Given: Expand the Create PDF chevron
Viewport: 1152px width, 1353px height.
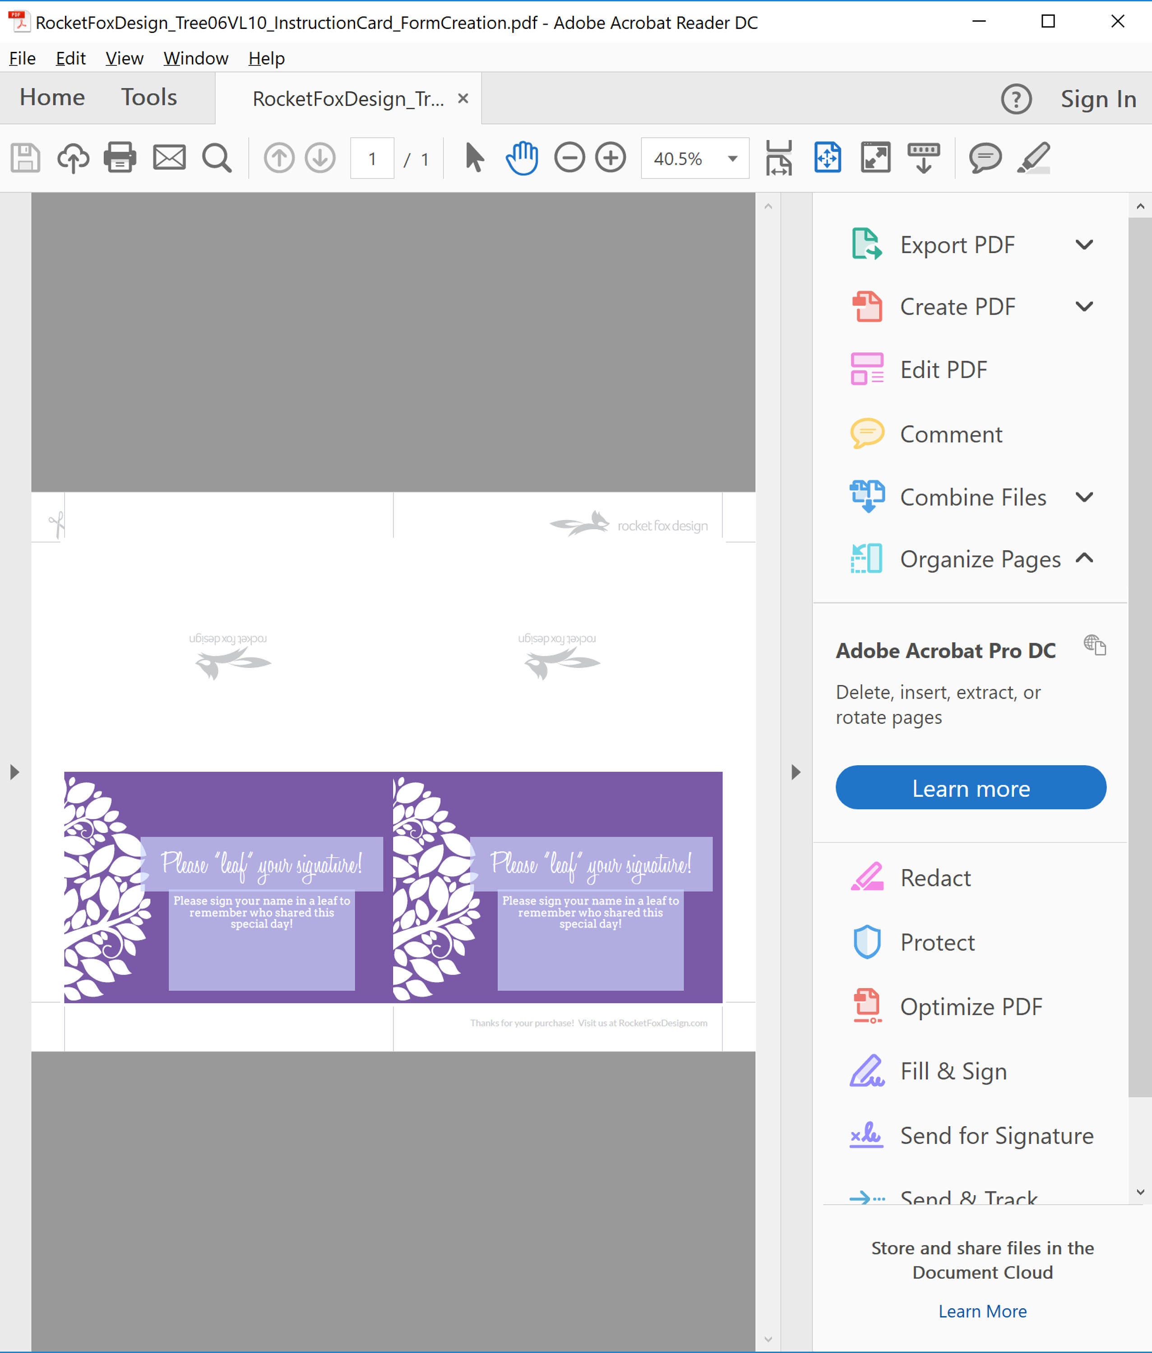Looking at the screenshot, I should [x=1084, y=307].
